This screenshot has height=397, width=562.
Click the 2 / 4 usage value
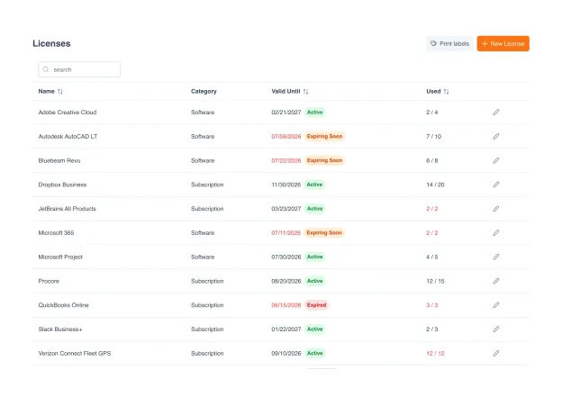pyautogui.click(x=432, y=113)
